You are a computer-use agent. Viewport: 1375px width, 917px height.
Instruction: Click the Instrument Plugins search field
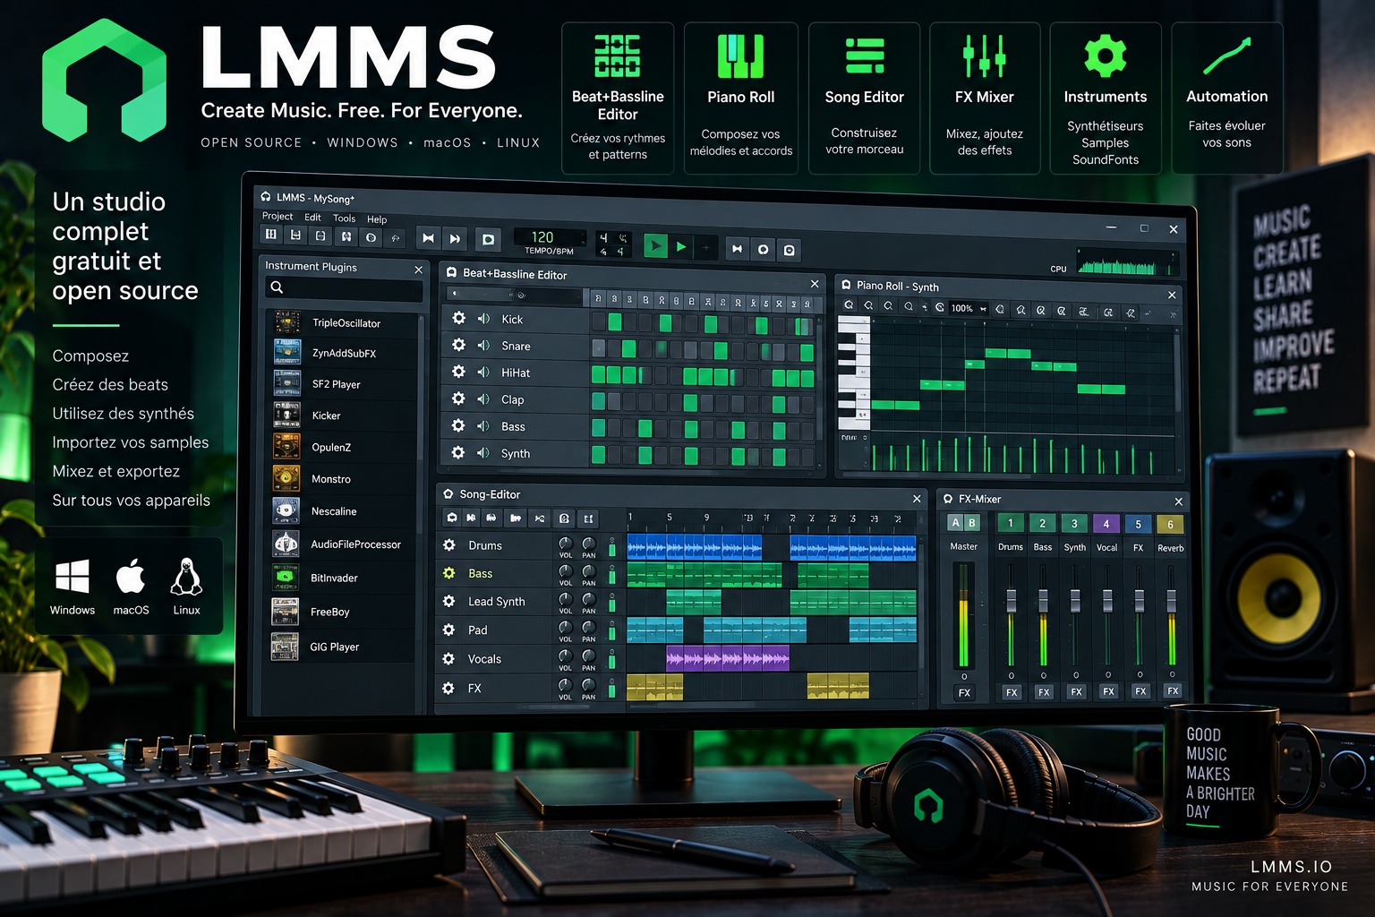coord(344,288)
